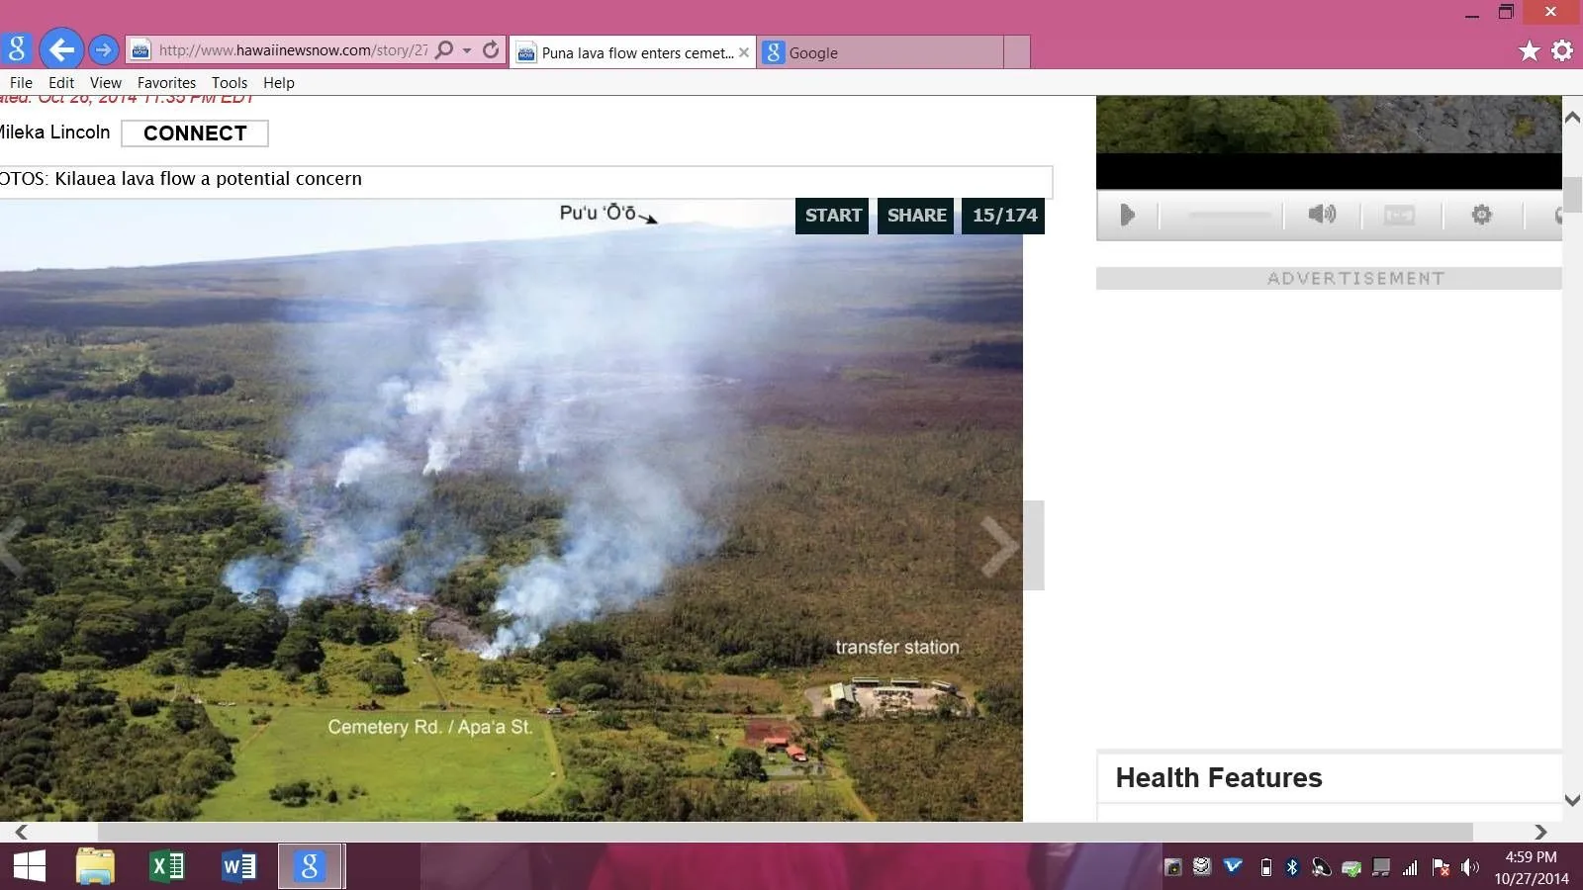Expand the address bar dropdown arrow
This screenshot has height=890, width=1583.
[467, 50]
